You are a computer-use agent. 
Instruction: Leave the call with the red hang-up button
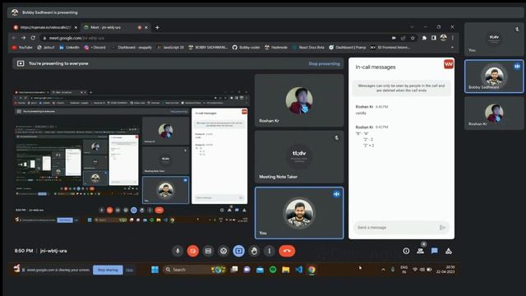(287, 251)
